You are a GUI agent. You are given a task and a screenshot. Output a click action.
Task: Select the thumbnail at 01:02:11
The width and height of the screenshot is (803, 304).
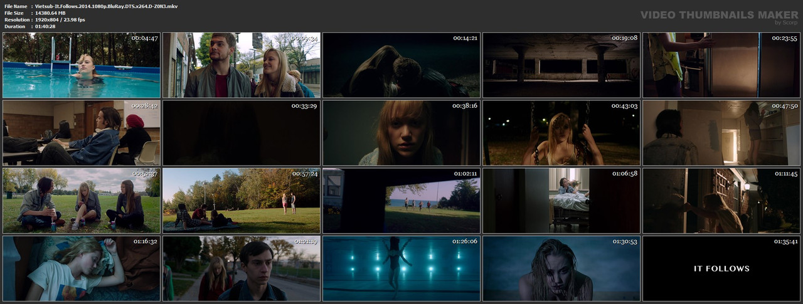point(401,201)
